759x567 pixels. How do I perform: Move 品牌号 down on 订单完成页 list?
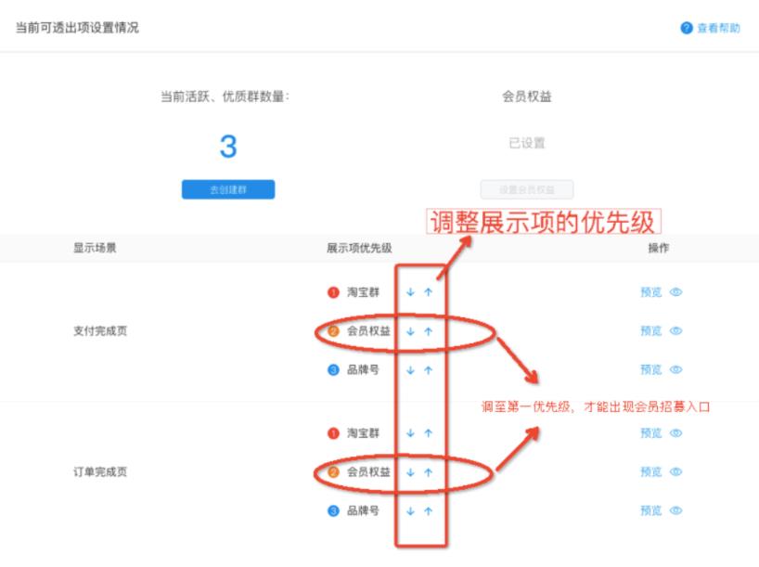point(411,511)
